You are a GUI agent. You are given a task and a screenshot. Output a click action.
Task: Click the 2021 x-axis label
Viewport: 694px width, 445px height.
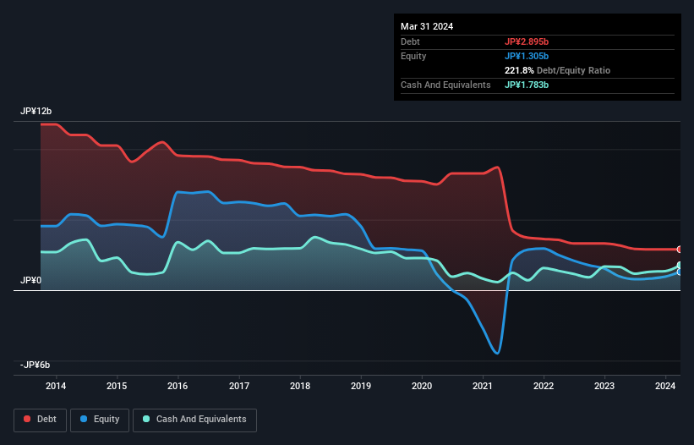483,386
